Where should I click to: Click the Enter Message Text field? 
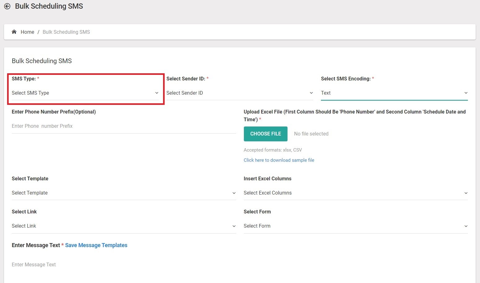tap(124, 265)
